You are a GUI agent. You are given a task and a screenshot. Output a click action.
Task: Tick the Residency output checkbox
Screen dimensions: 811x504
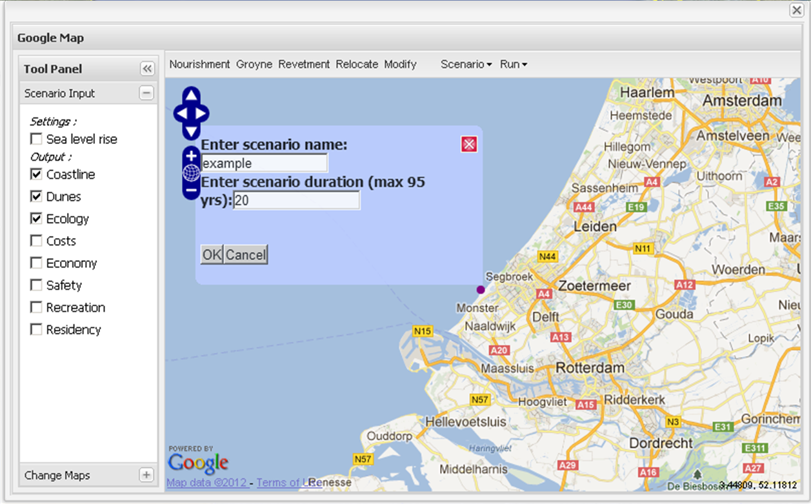tap(36, 330)
